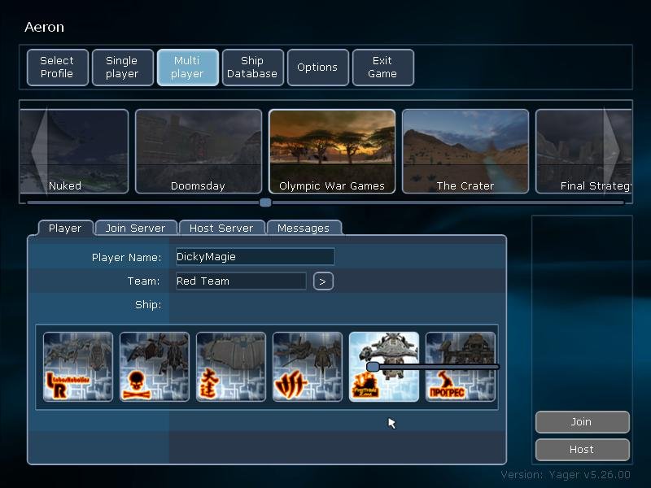Screen dimensions: 651x488
Task: Click the Join button
Action: click(x=582, y=421)
